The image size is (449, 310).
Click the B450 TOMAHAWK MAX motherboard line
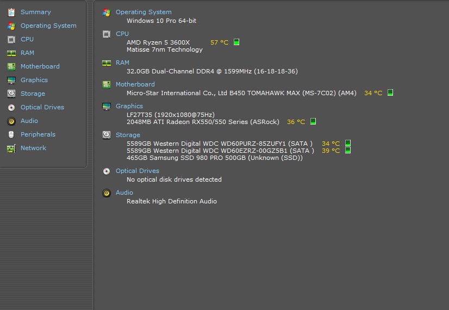241,93
